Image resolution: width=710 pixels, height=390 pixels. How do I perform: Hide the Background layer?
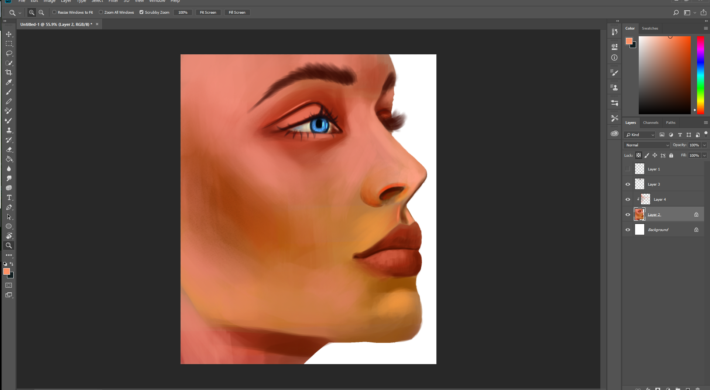[628, 230]
